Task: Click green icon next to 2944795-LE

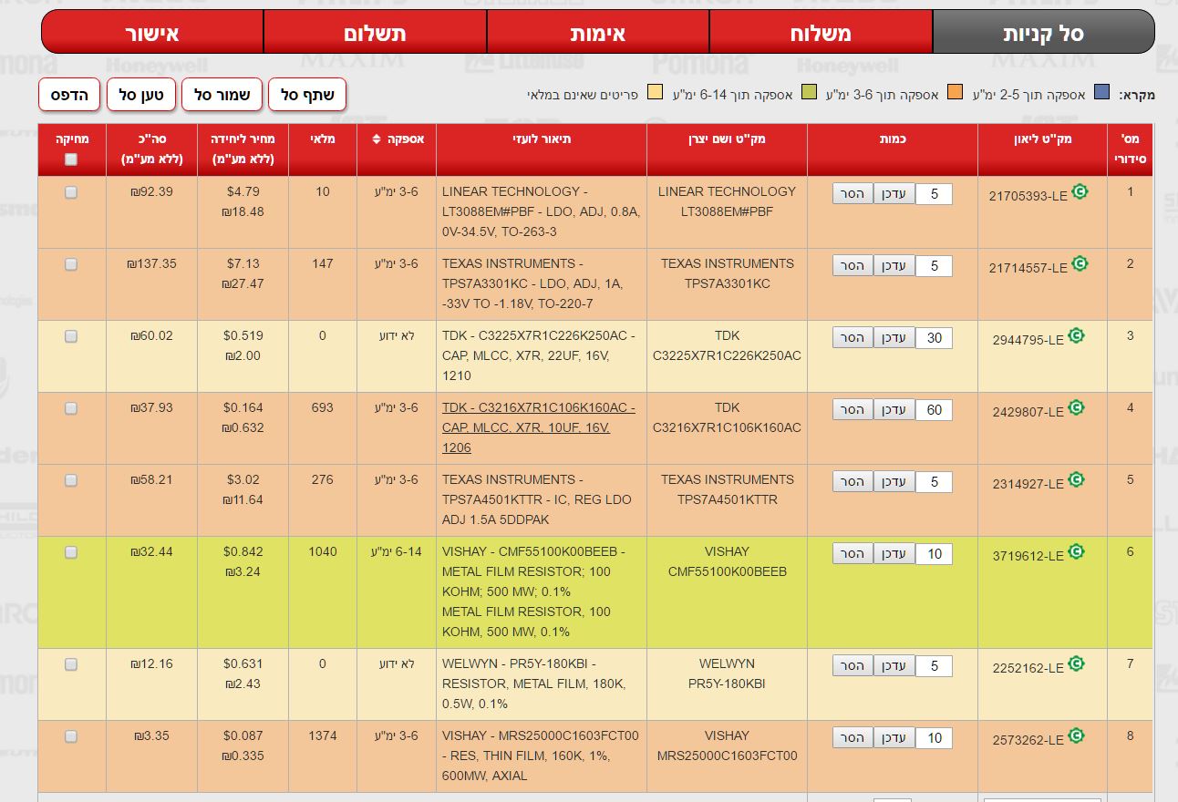Action: [x=1076, y=335]
